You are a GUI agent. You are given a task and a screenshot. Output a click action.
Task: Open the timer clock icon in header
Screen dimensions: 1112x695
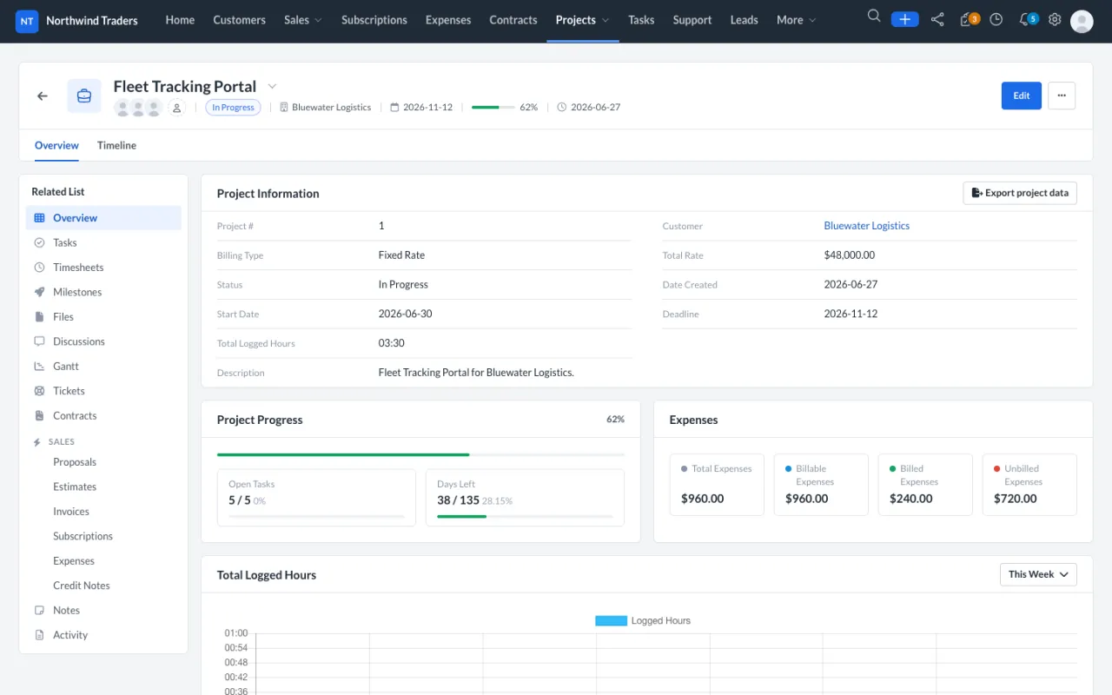pyautogui.click(x=996, y=19)
